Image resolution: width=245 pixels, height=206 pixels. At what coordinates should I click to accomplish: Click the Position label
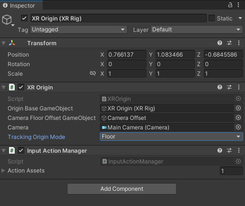[x=18, y=55]
